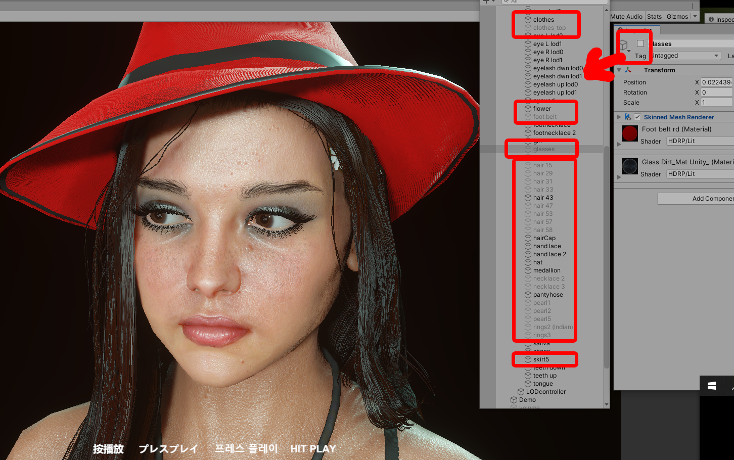The image size is (734, 460).
Task: Click the Skinned Mesh Renderer header title
Action: pyautogui.click(x=679, y=117)
